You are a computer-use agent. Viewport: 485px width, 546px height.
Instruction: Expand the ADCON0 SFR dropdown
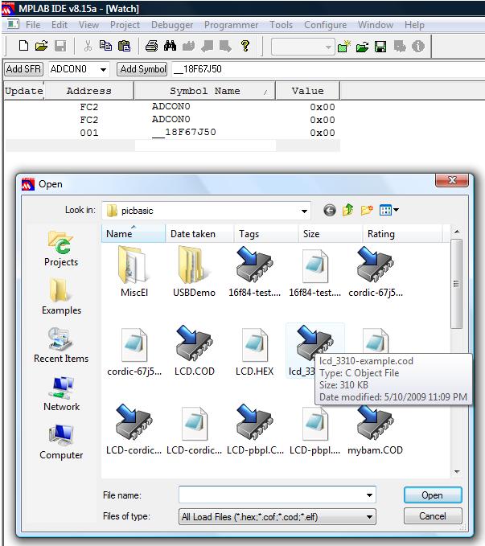pos(103,69)
